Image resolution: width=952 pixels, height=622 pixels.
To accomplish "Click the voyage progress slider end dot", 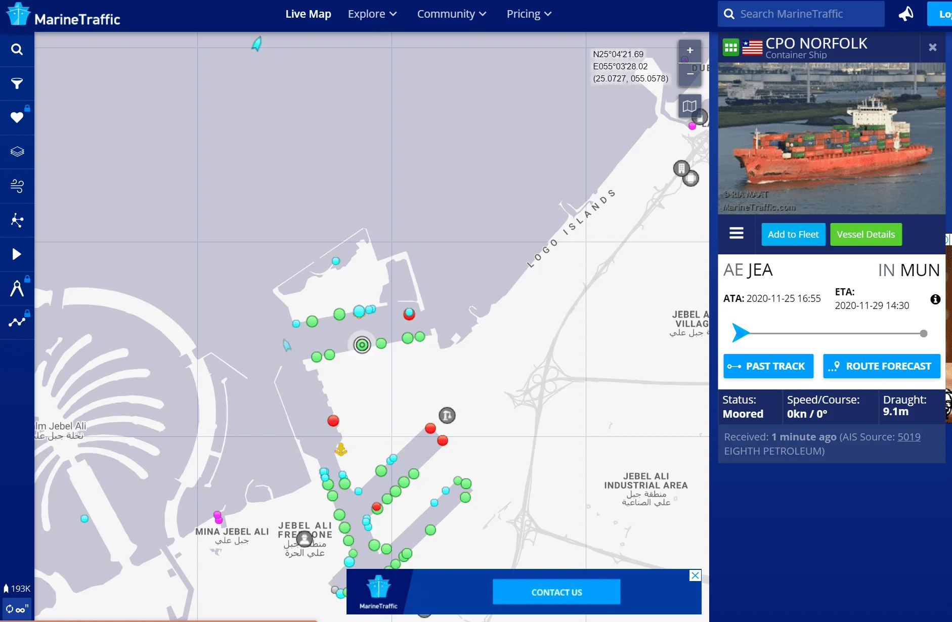I will point(924,333).
